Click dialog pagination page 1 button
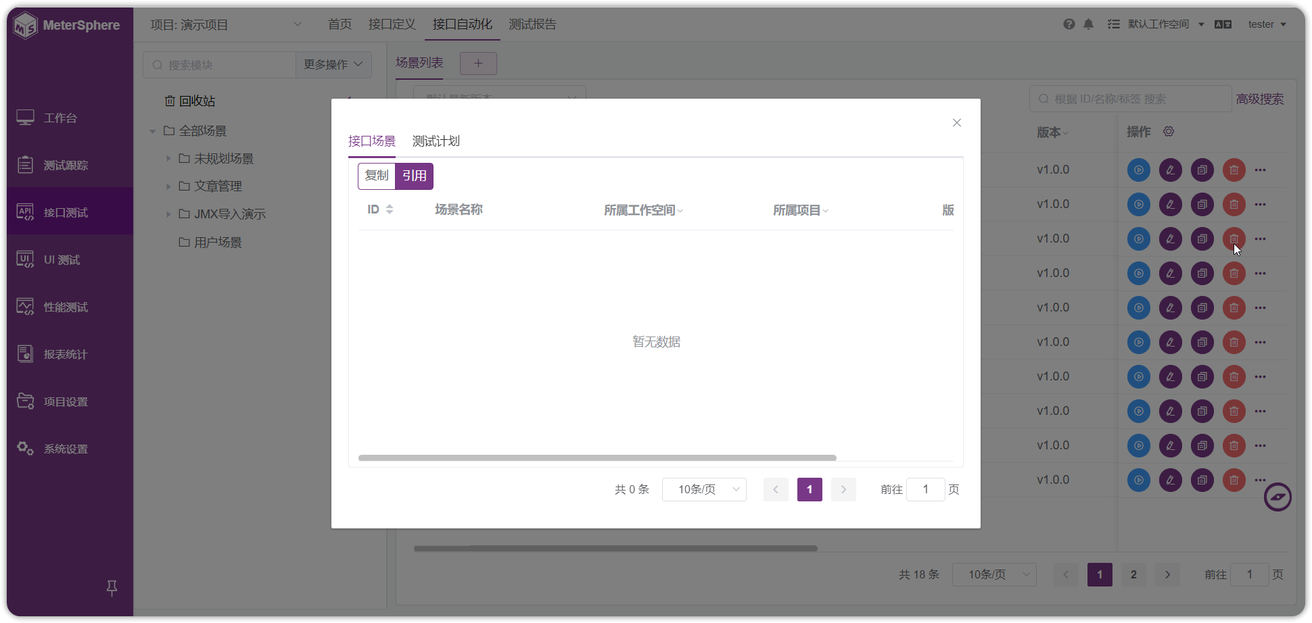1312x623 pixels. click(x=810, y=489)
